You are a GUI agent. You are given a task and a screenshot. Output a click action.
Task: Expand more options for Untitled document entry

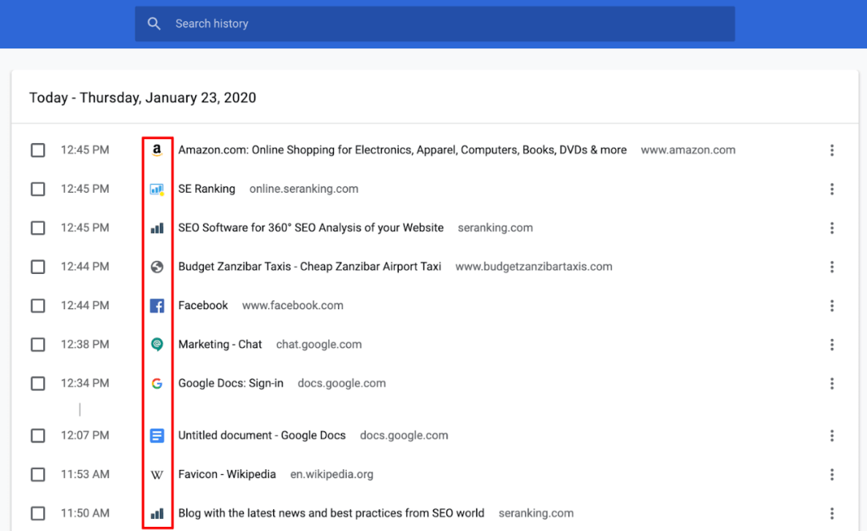point(832,435)
